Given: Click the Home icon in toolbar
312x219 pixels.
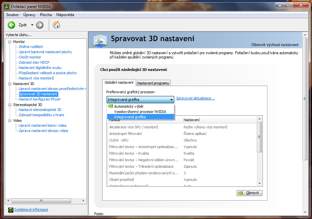Looking at the screenshot, I should [56, 25].
